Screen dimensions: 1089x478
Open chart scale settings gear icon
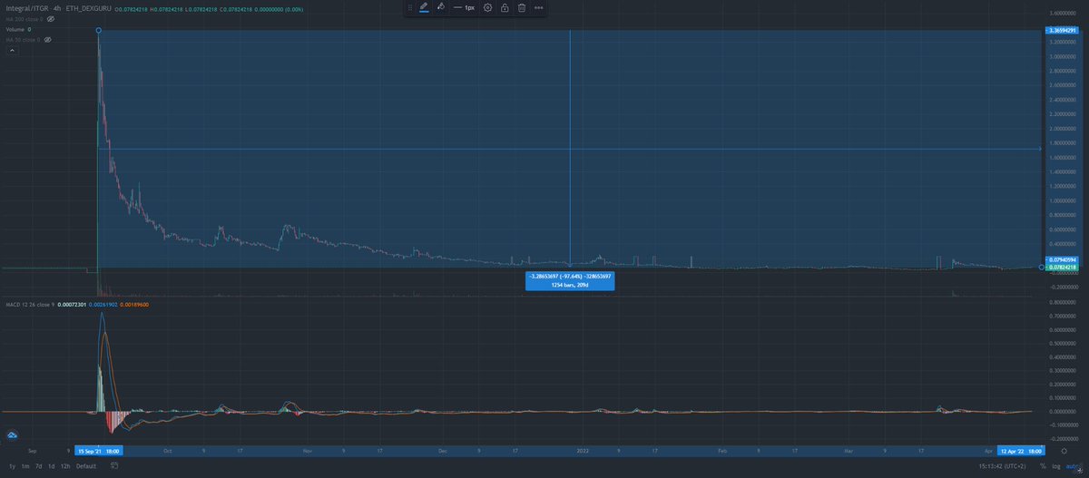tap(1064, 450)
